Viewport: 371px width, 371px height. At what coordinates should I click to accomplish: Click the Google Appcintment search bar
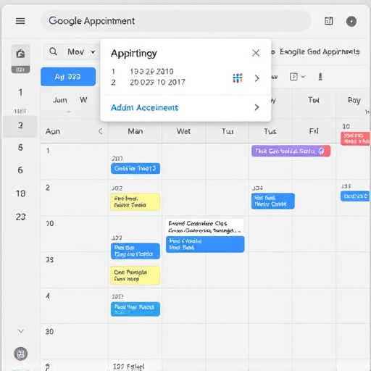pos(176,21)
